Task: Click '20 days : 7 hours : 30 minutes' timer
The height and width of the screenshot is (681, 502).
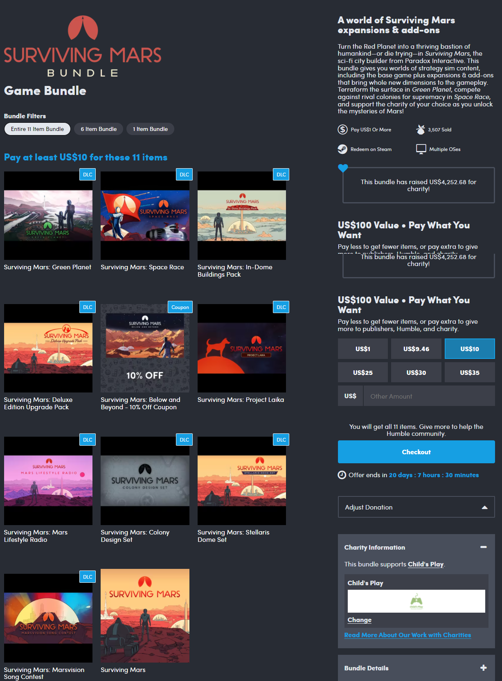Action: [434, 475]
